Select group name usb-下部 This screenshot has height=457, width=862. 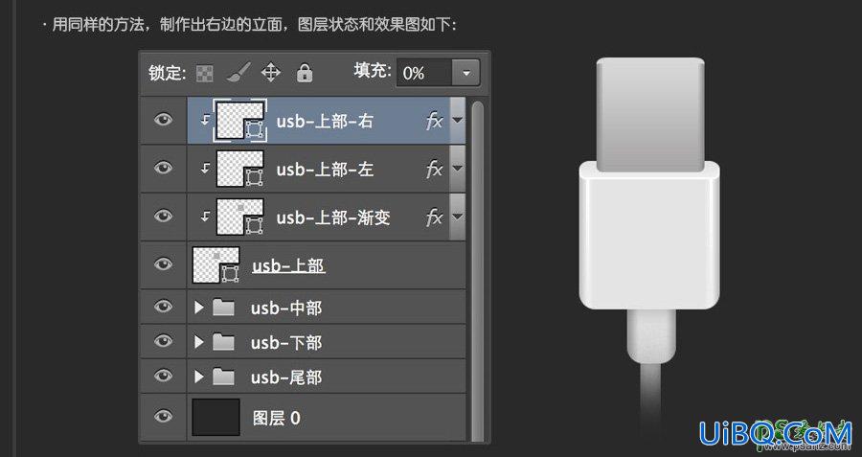click(286, 343)
